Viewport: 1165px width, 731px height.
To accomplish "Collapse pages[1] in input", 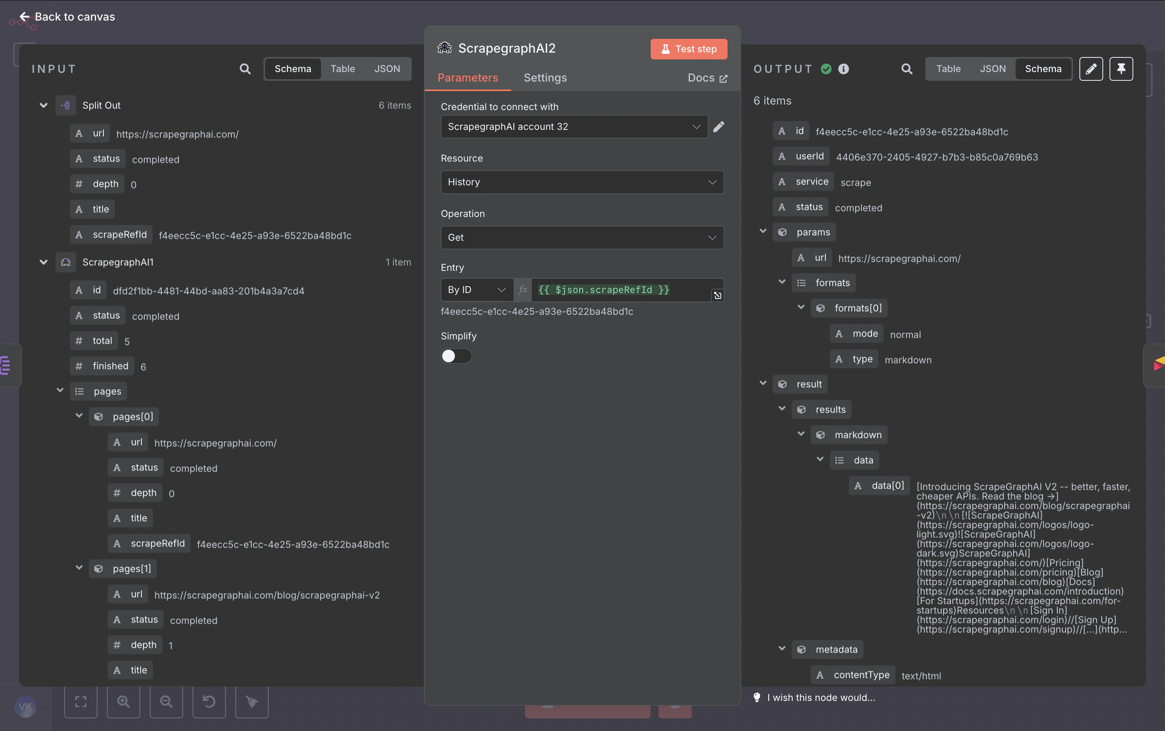I will pos(79,567).
